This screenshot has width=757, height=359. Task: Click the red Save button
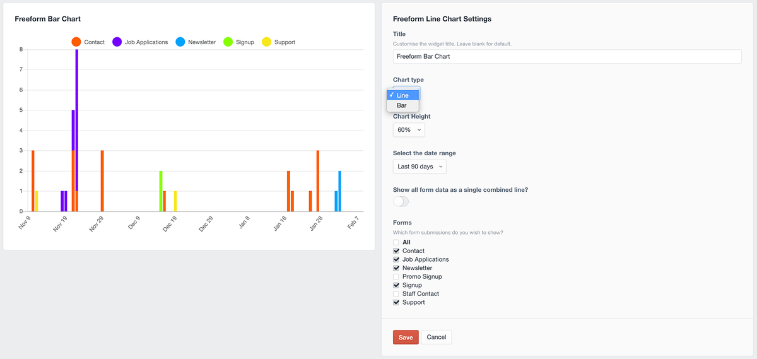point(406,337)
